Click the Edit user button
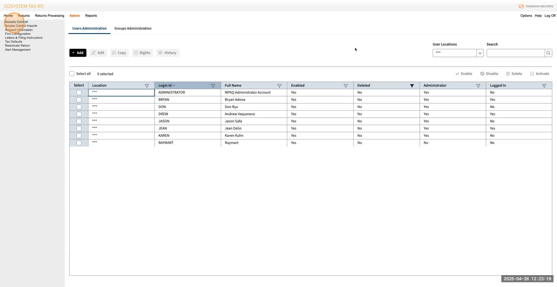The height and width of the screenshot is (287, 557). click(x=98, y=53)
